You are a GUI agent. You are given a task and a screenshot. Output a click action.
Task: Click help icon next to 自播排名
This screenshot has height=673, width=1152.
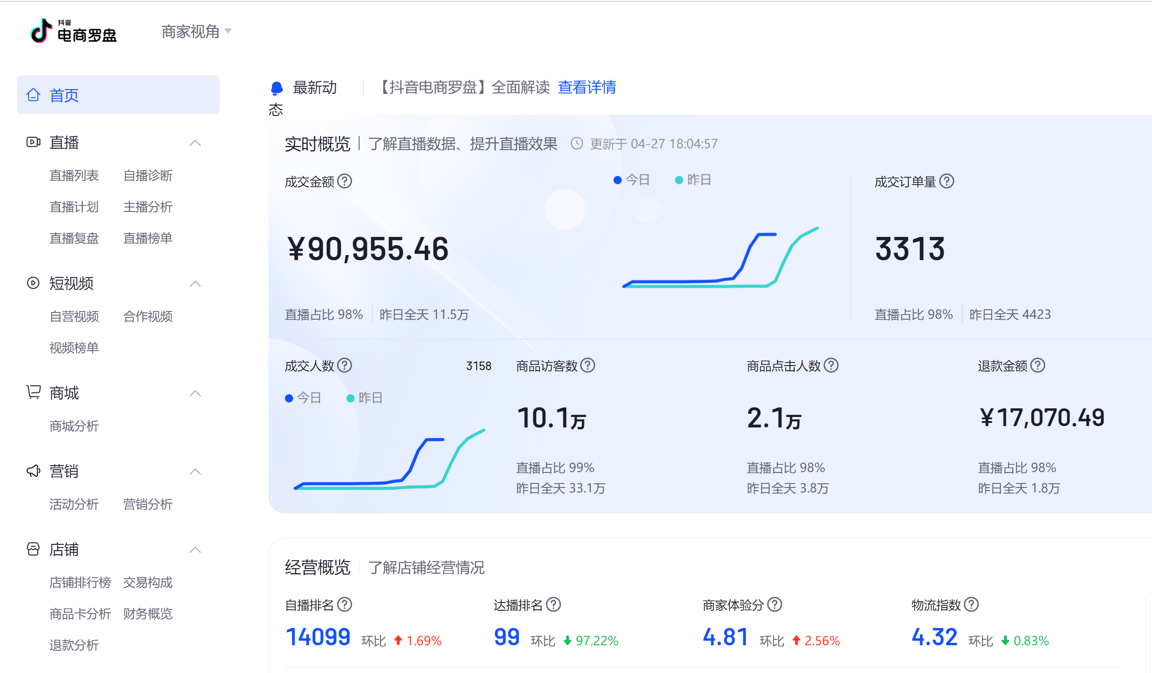click(x=345, y=604)
